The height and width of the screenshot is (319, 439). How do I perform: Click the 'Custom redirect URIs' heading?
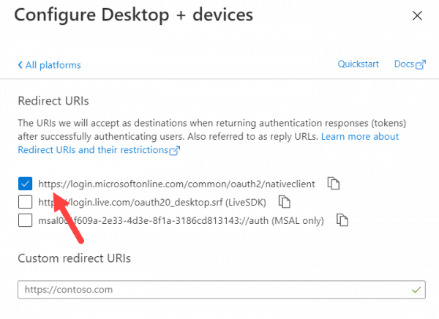click(84, 258)
